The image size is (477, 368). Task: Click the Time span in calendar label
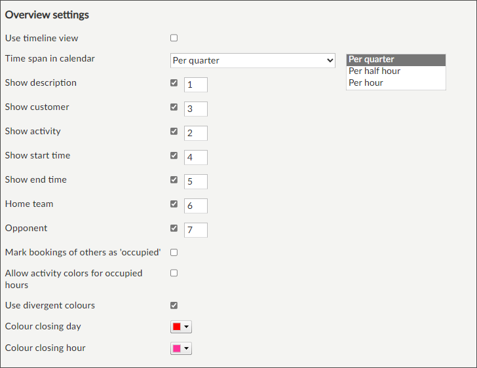[x=50, y=59]
